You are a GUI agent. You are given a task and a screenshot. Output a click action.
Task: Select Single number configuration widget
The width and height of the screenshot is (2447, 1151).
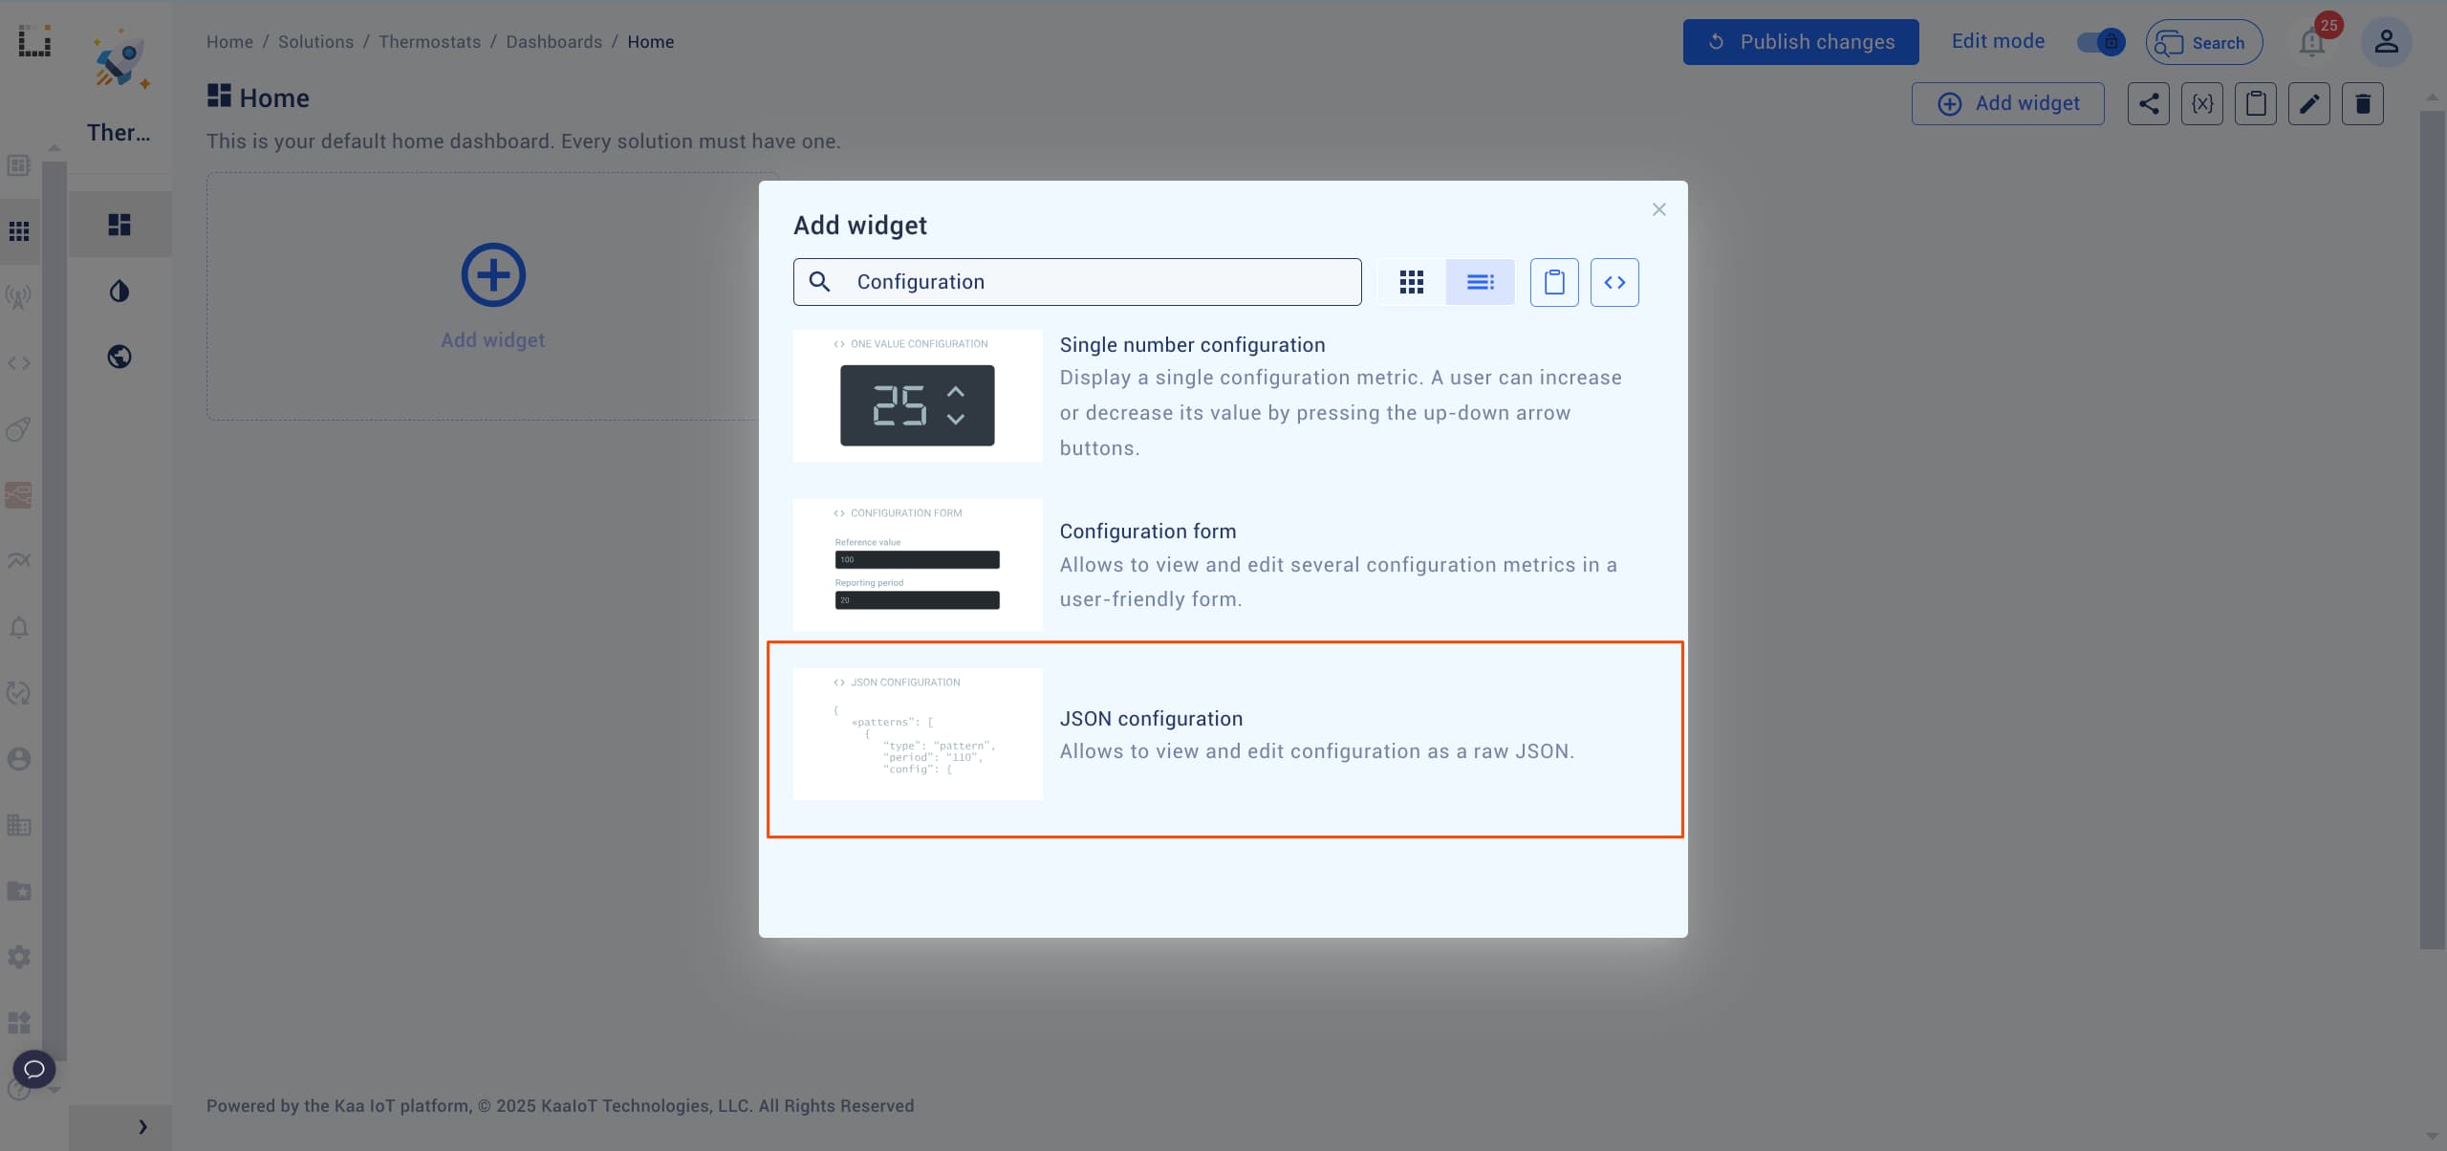coord(1222,397)
